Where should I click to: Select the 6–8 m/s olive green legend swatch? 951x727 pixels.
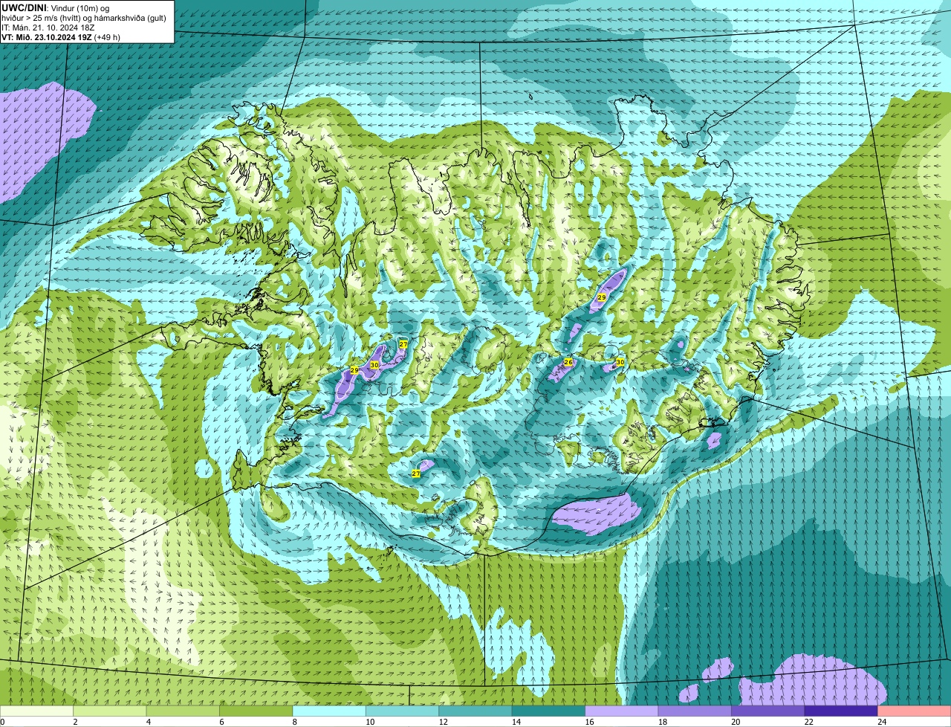(x=256, y=711)
